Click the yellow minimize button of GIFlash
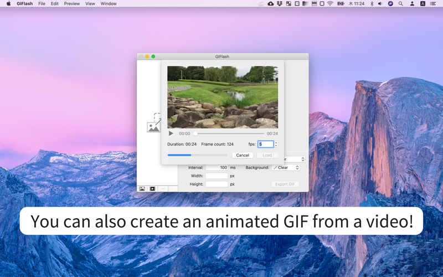 click(x=147, y=57)
